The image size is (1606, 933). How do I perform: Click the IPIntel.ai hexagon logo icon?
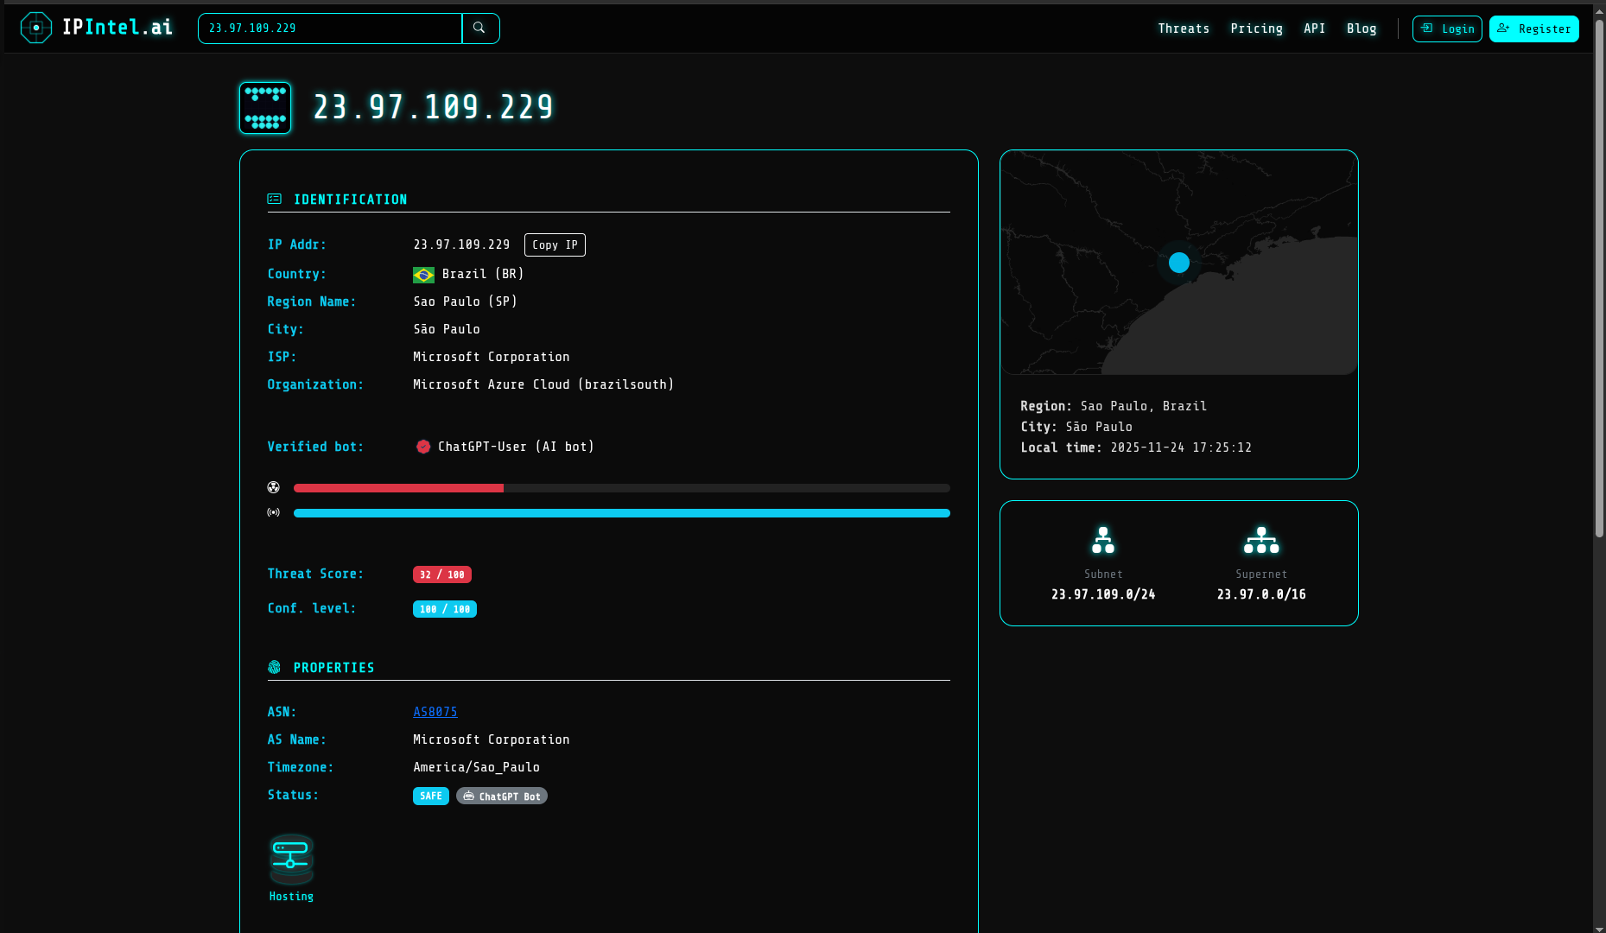point(36,27)
